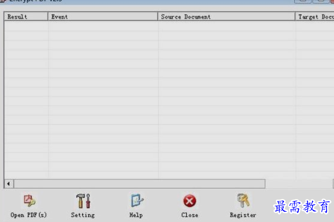Sort by the Result column header
This screenshot has height=222, width=334.
point(26,17)
